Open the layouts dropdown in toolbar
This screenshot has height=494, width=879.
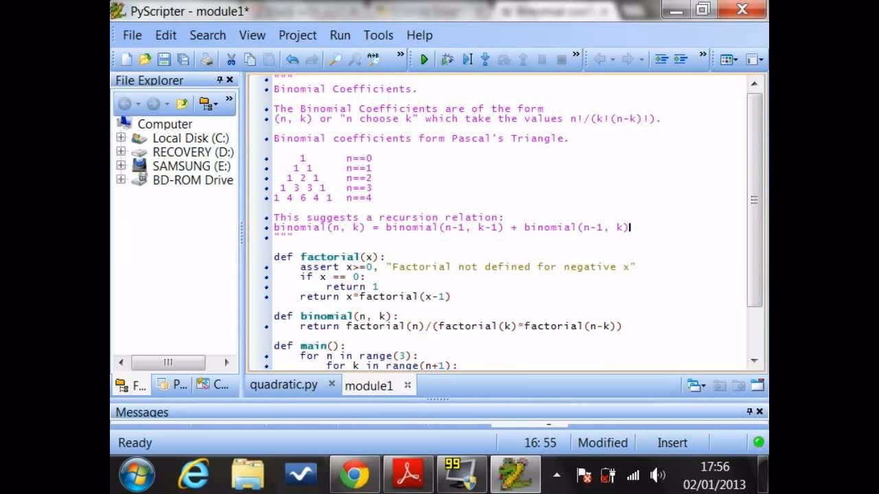coord(729,60)
